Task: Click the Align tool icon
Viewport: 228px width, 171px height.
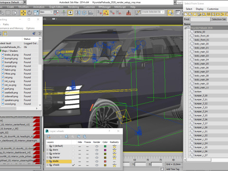Action: [x=91, y=13]
